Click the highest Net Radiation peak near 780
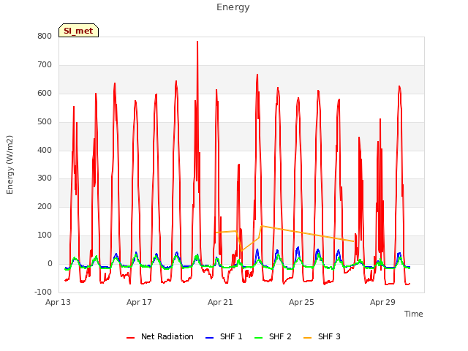468x351 pixels. [197, 42]
